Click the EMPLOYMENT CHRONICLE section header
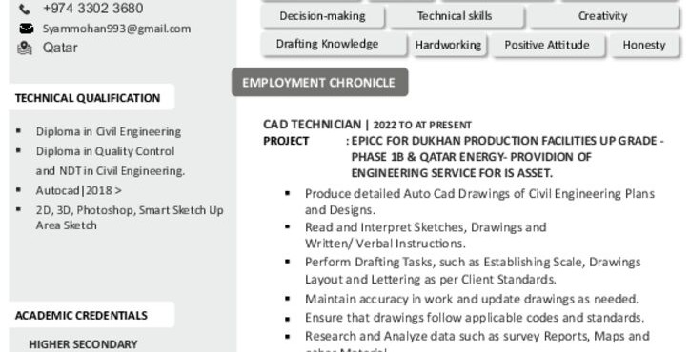This screenshot has height=352, width=690. pyautogui.click(x=319, y=82)
